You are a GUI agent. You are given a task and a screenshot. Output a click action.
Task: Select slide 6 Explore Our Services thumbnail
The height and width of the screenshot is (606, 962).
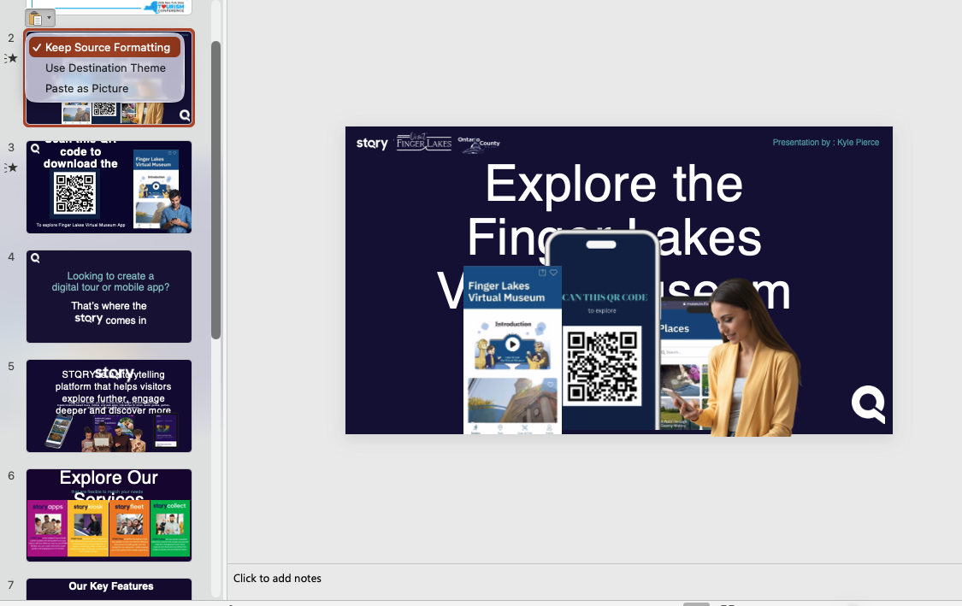click(109, 515)
